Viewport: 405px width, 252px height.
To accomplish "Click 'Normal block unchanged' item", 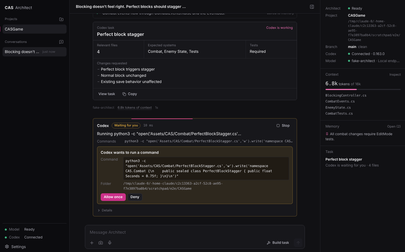I will [x=124, y=75].
